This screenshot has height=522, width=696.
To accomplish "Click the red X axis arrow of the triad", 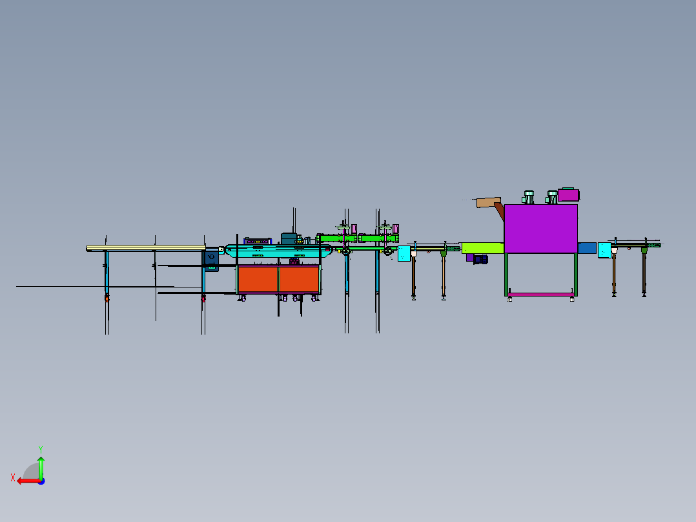I will 29,481.
